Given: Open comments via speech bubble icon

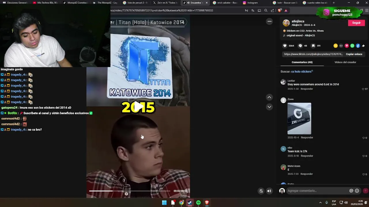Looking at the screenshot, I should 300,46.
